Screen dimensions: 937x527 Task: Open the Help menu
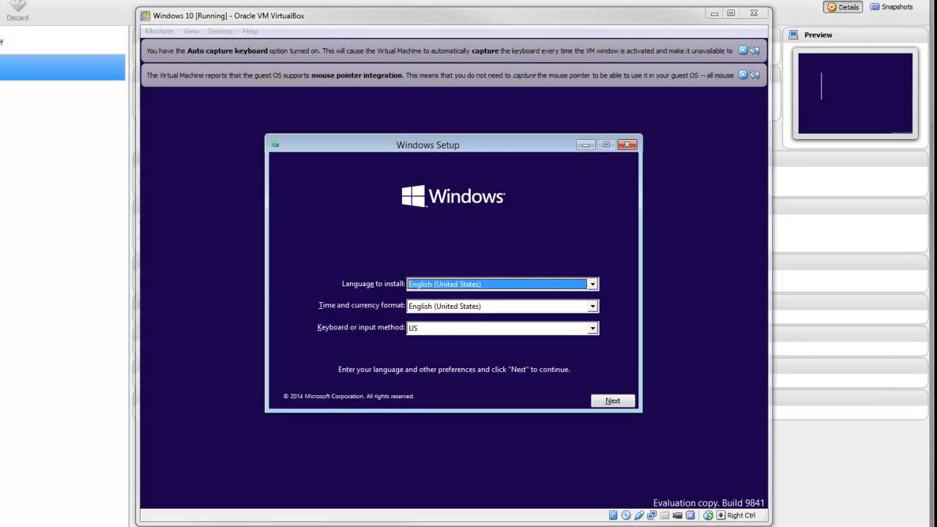pos(250,31)
